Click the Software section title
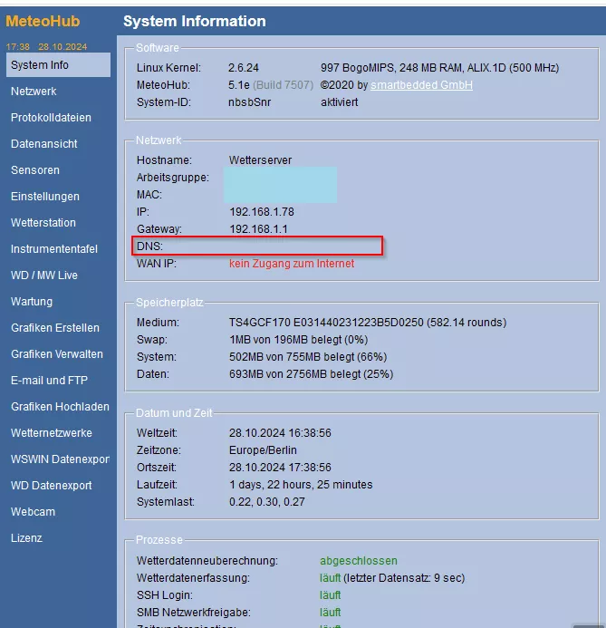Viewport: 606px width, 628px height. (x=158, y=48)
